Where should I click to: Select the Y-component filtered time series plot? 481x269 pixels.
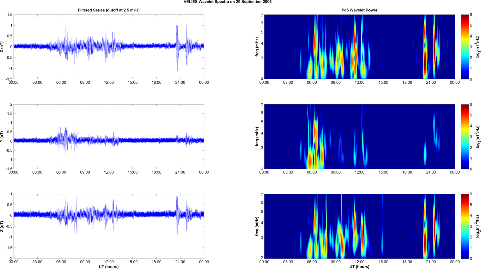click(109, 137)
